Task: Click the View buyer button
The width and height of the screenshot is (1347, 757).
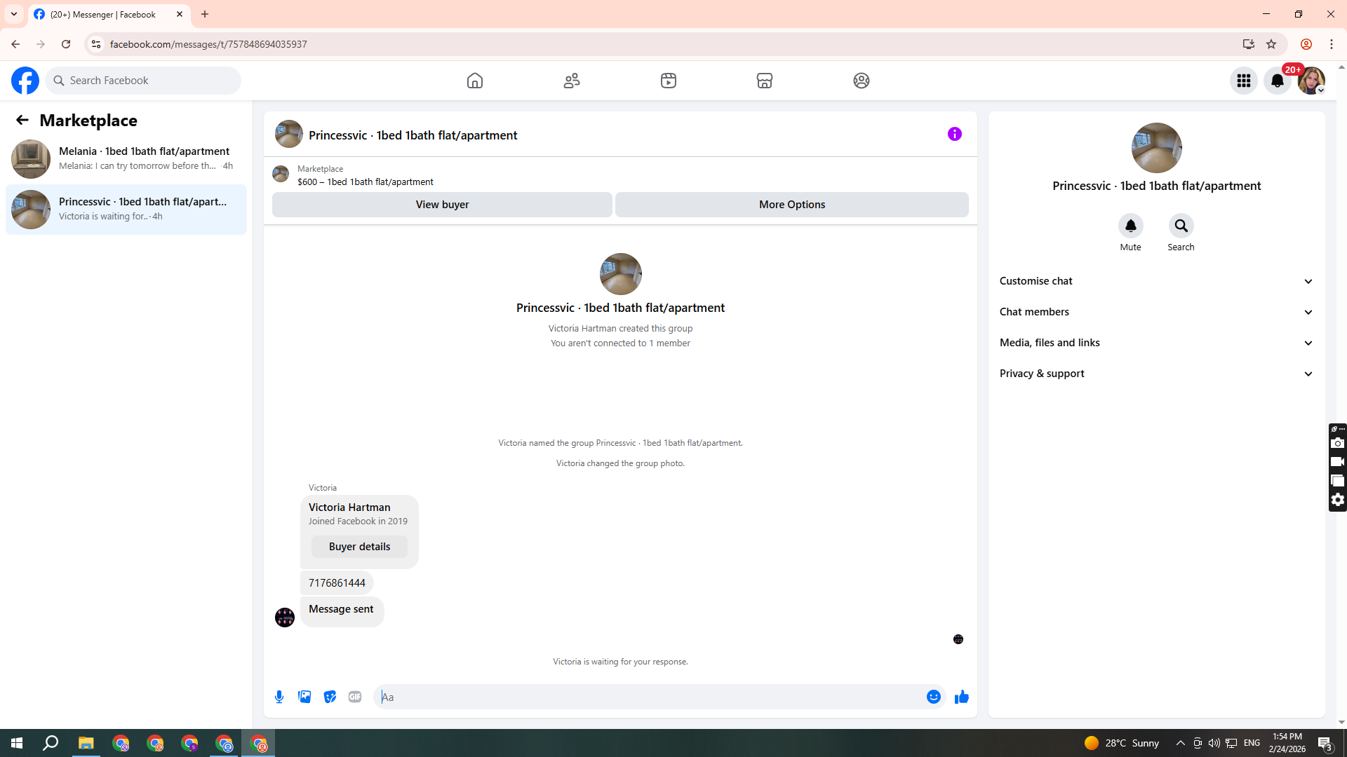Action: tap(442, 205)
